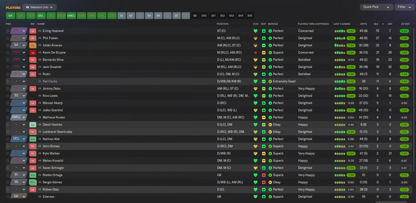
Task: Sort by Playing Time Happiness header
Action: click(x=313, y=24)
